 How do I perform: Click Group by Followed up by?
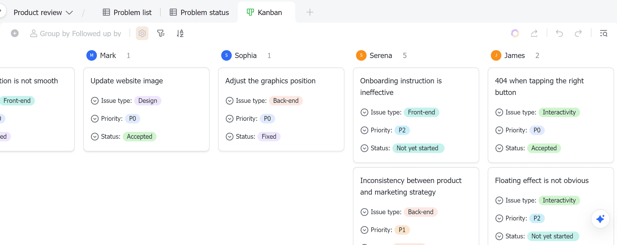click(76, 33)
